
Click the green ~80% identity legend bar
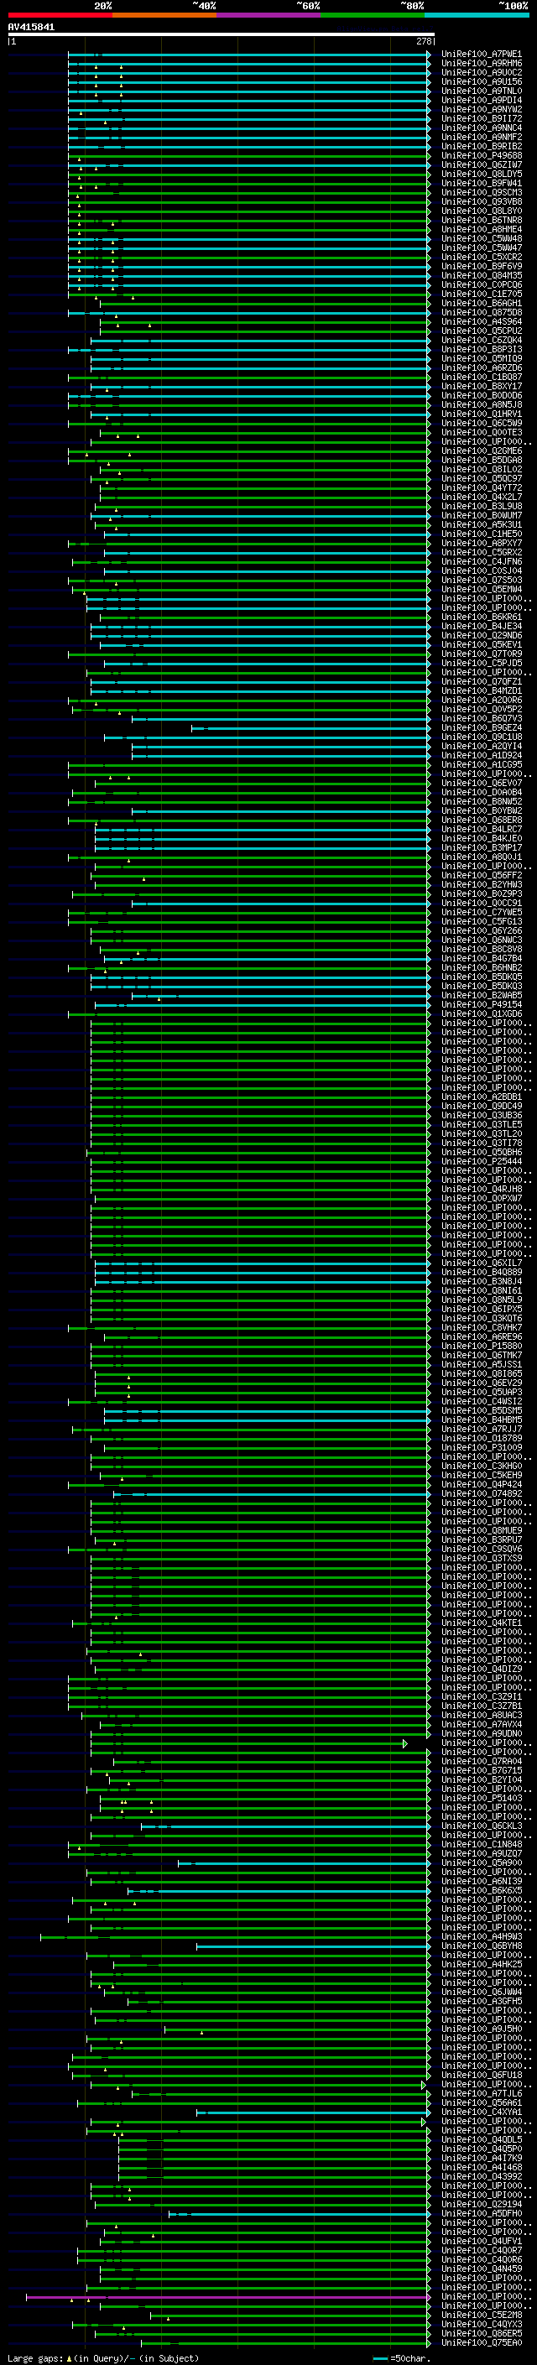pyautogui.click(x=373, y=15)
